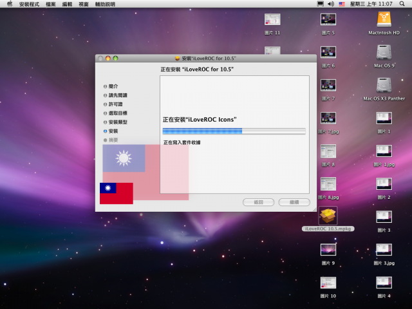The image size is (412, 309).
Task: Open the Apple menu
Action: coord(10,4)
